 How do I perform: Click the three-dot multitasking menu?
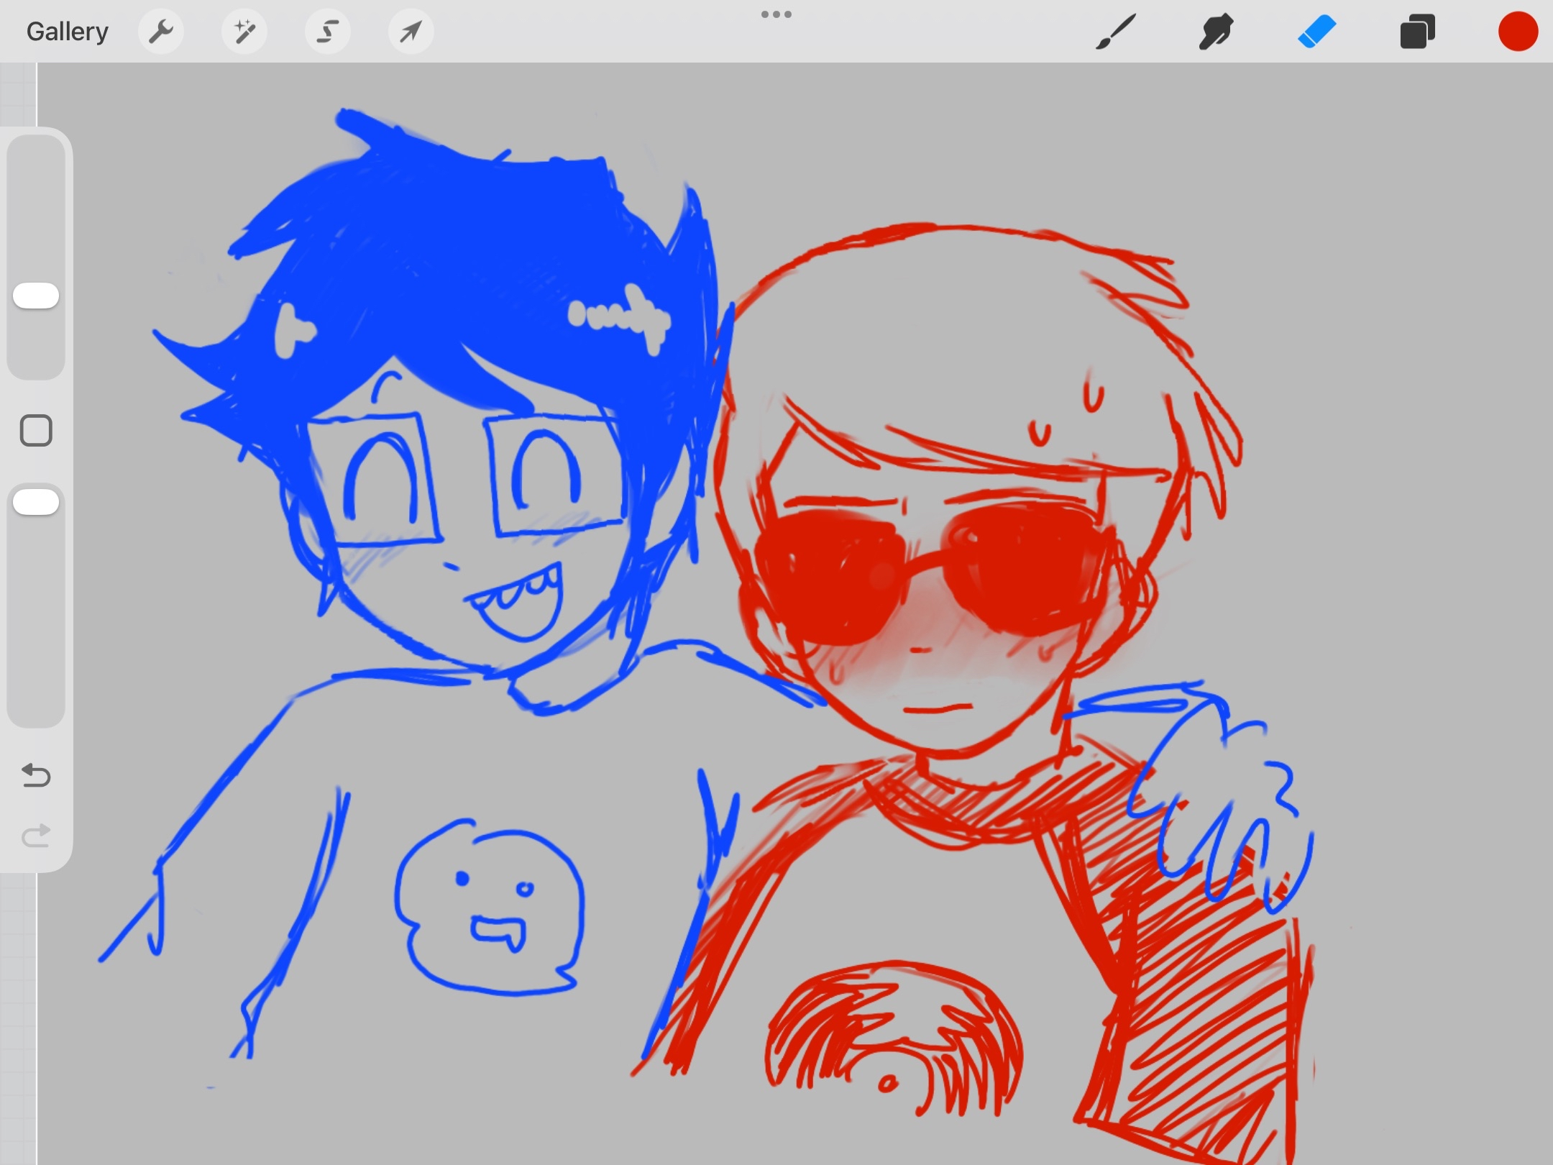pos(776,14)
